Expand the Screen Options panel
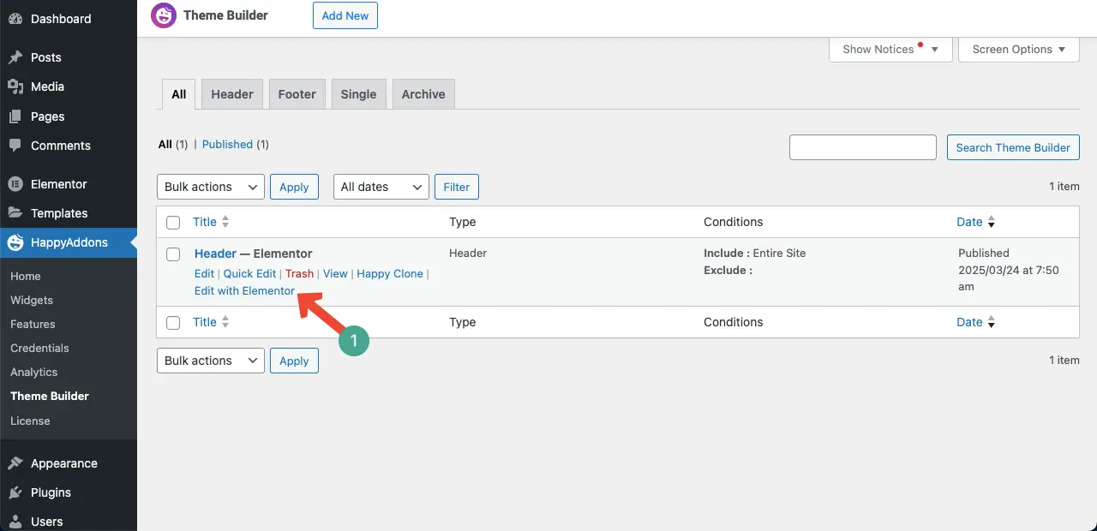Image resolution: width=1097 pixels, height=531 pixels. 1019,49
